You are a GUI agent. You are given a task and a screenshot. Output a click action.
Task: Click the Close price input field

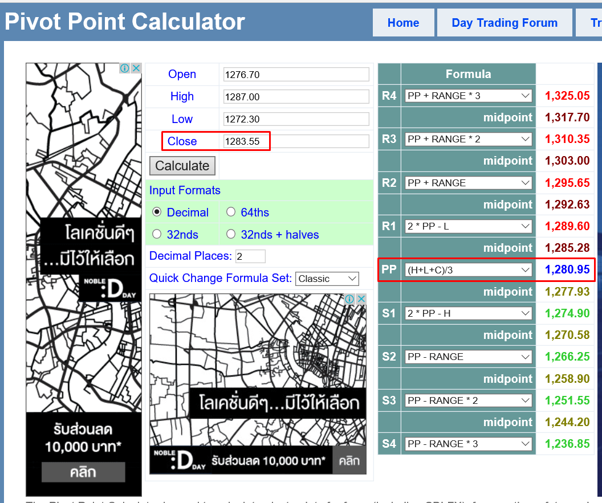click(296, 141)
